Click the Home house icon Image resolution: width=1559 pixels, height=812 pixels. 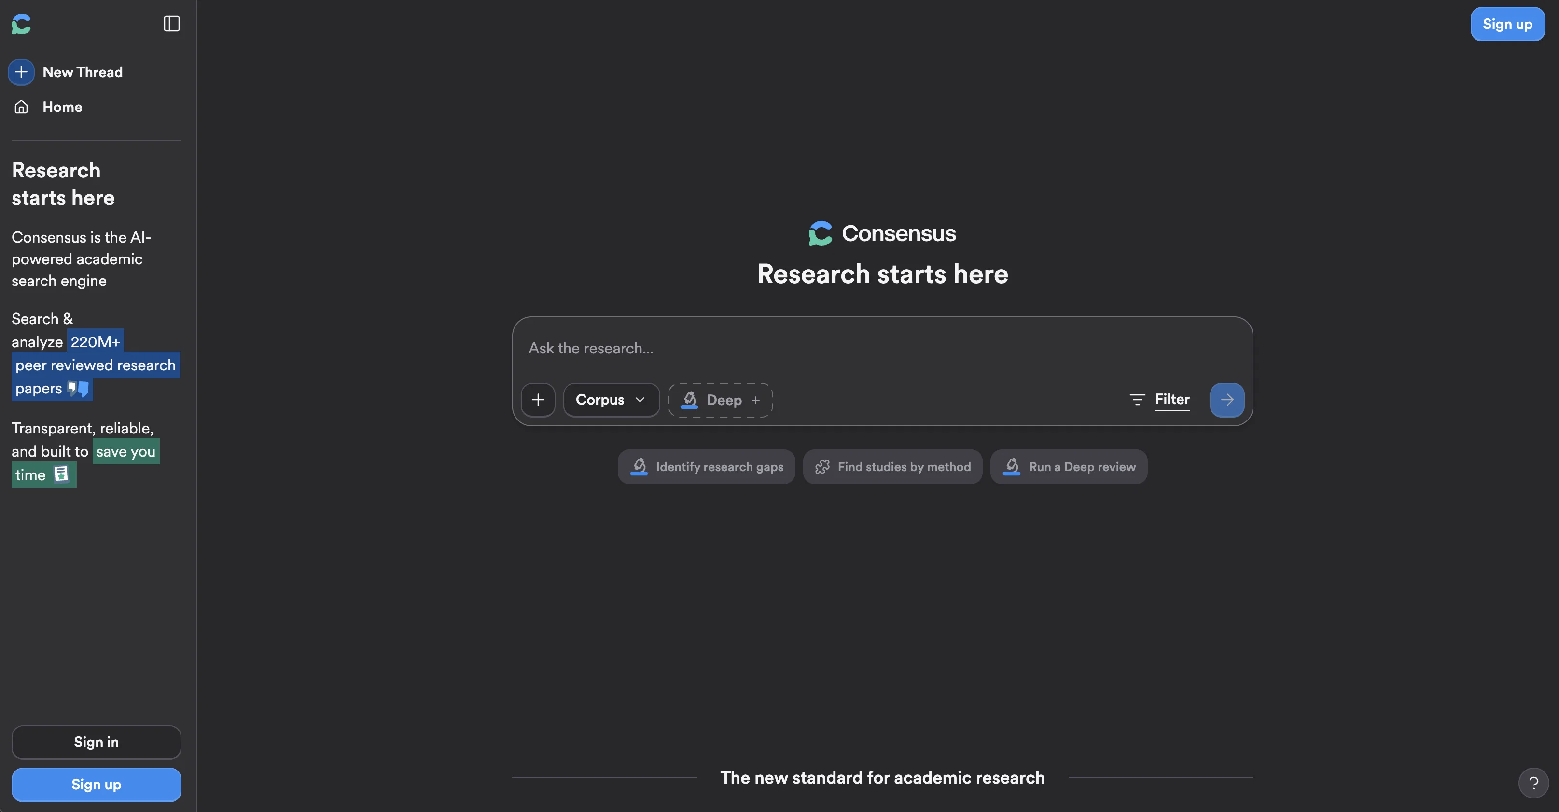click(x=21, y=107)
